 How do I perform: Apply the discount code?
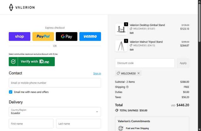coord(183,63)
